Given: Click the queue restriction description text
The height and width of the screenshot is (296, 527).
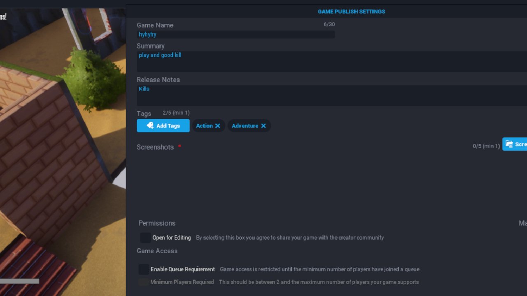Looking at the screenshot, I should click(319, 269).
